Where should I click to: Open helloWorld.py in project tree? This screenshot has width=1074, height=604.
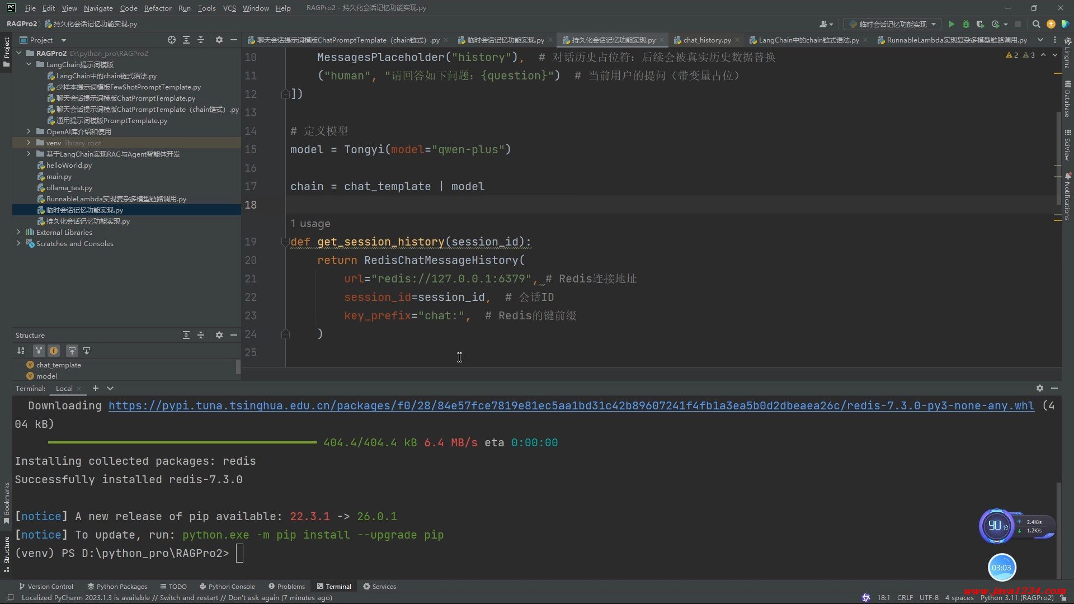coord(69,165)
